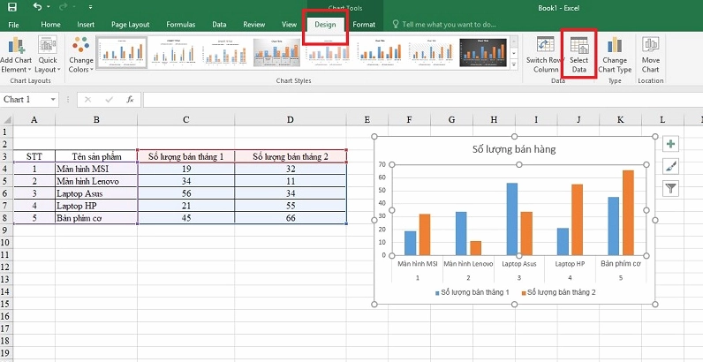Click the Save icon in title bar
The height and width of the screenshot is (362, 703).
tap(12, 7)
